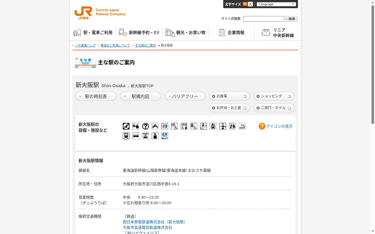Image resolution: width=375 pixels, height=234 pixels.
Task: Click the station staff icon
Action: 155,136
